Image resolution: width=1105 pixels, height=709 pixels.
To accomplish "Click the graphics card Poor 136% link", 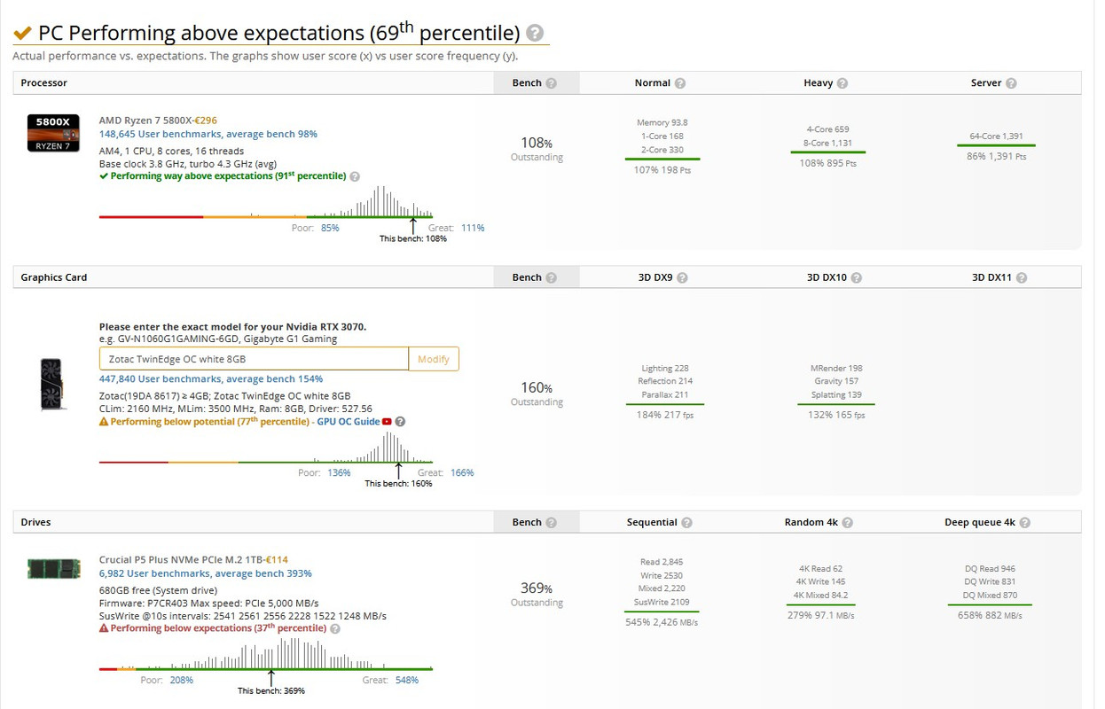I will [339, 473].
